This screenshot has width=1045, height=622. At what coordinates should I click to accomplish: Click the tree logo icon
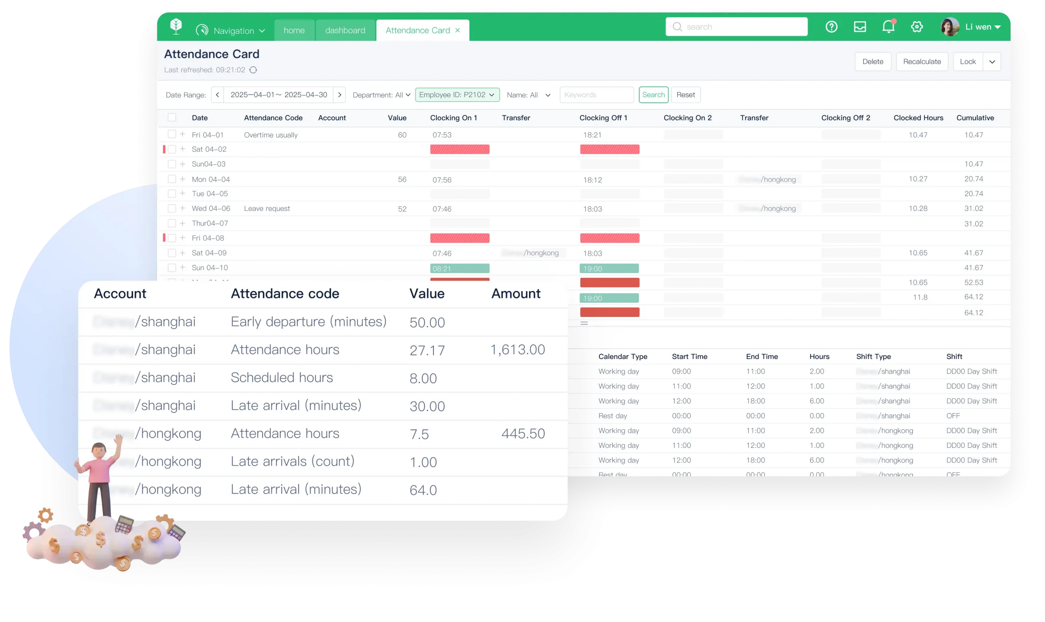pos(176,27)
